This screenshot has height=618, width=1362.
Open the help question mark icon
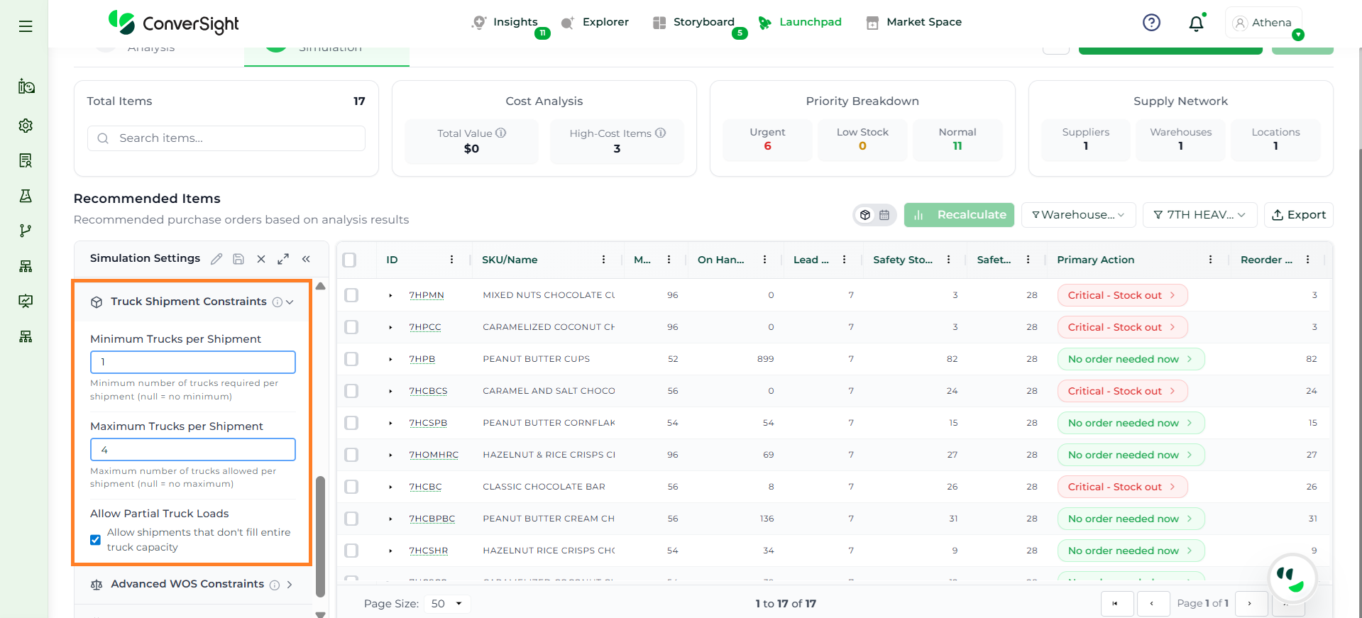point(1151,23)
